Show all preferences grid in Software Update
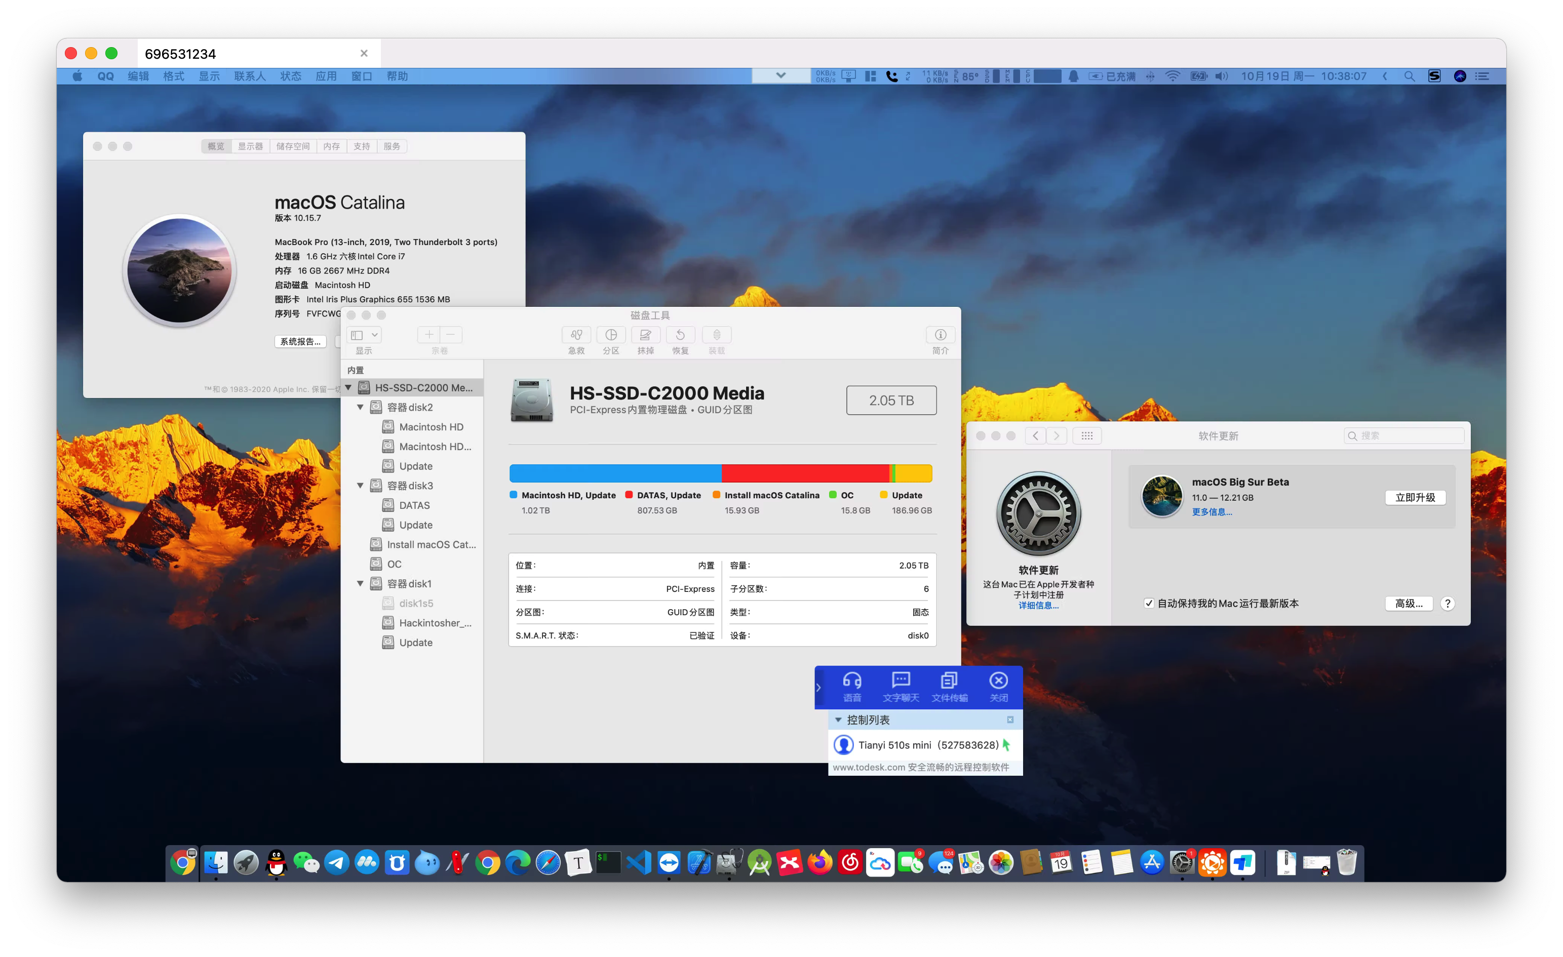This screenshot has height=957, width=1563. [x=1087, y=435]
